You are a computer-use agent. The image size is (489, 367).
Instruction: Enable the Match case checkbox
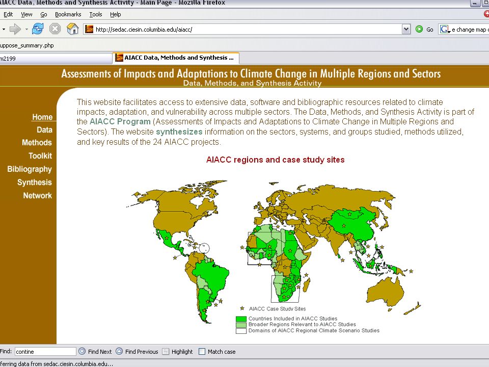[202, 352]
